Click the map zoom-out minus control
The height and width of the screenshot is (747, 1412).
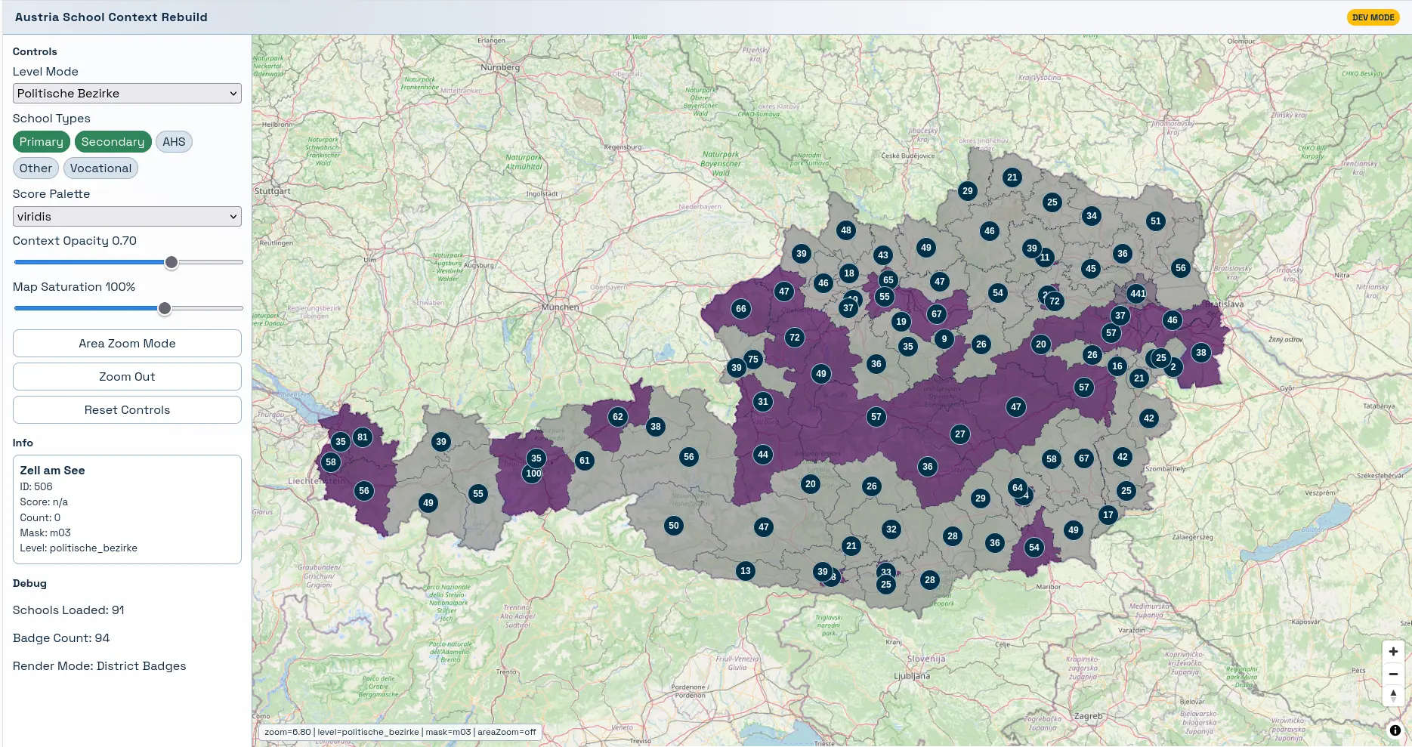pyautogui.click(x=1393, y=674)
